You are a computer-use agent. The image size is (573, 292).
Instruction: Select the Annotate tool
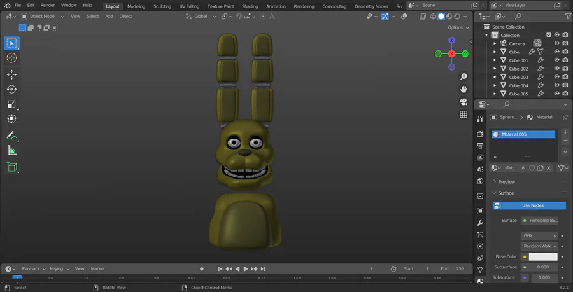pos(11,136)
